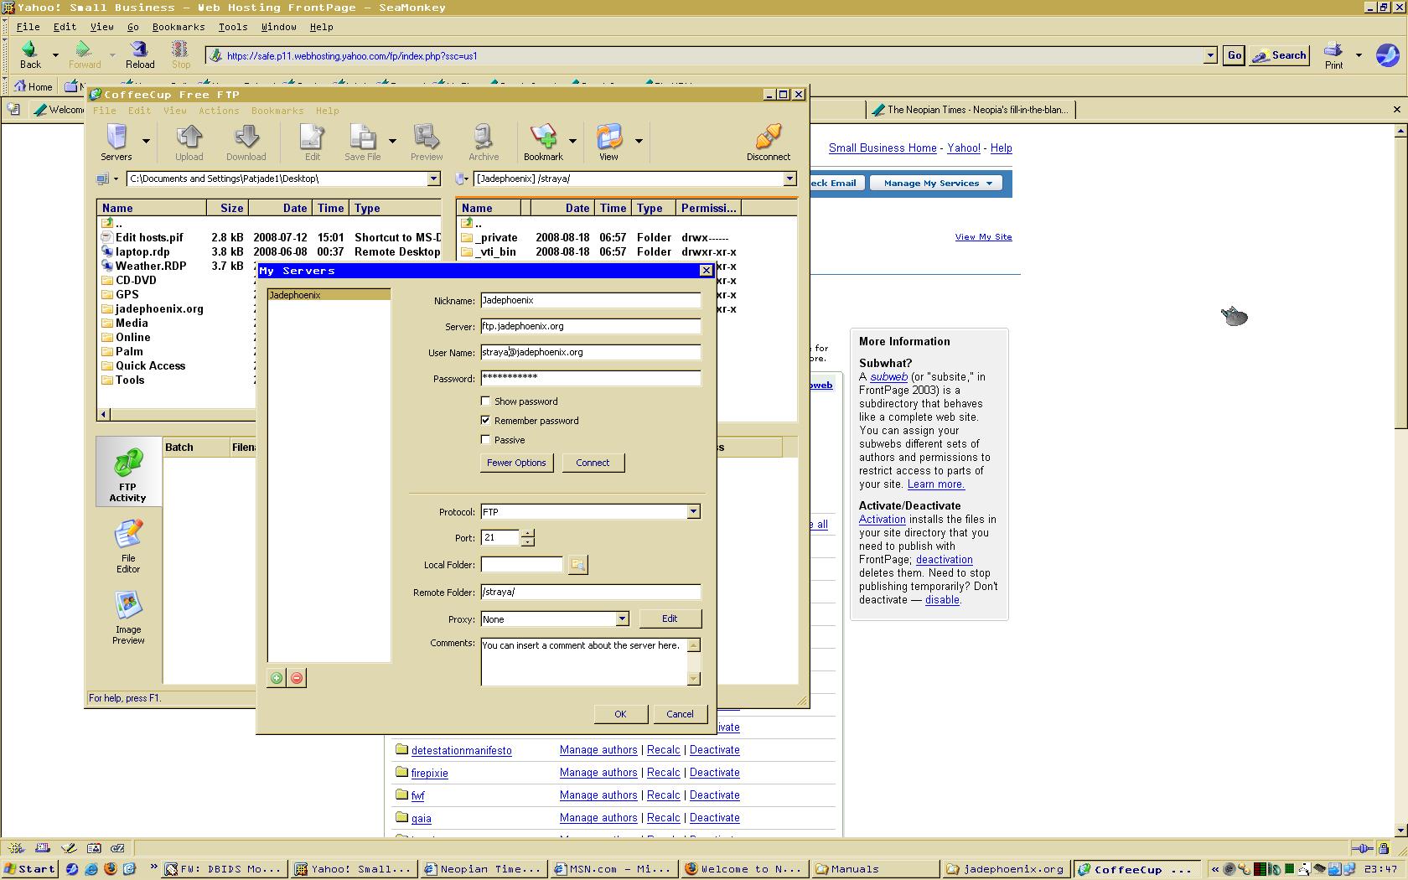Image resolution: width=1408 pixels, height=880 pixels.
Task: Switch to the Manuals taskbar window
Action: click(x=875, y=869)
